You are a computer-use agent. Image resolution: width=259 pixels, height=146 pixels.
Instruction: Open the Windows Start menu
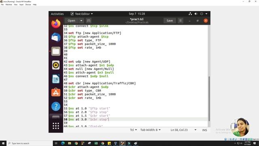pos(3,143)
